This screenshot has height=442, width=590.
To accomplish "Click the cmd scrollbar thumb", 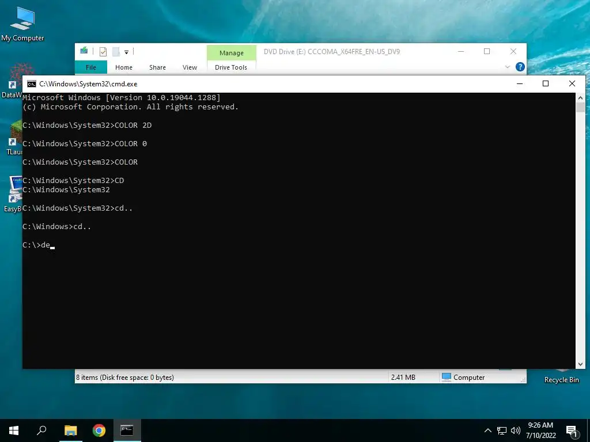I will [x=580, y=107].
